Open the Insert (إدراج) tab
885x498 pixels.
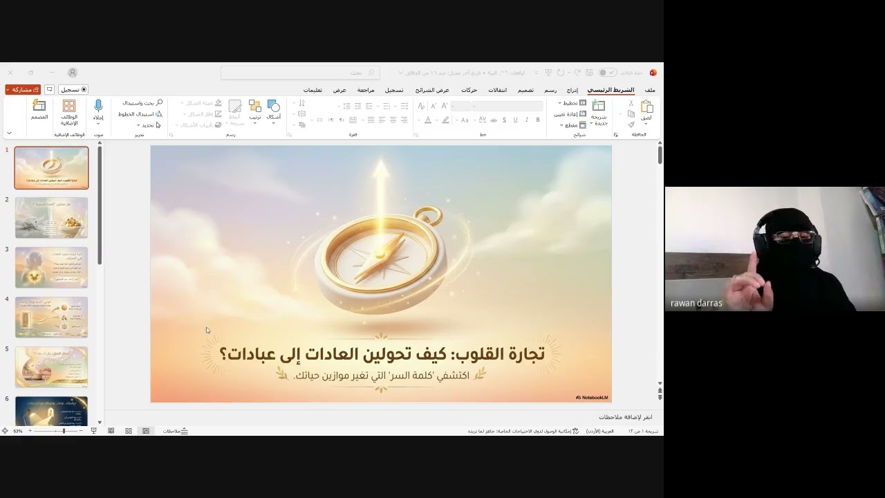click(572, 90)
